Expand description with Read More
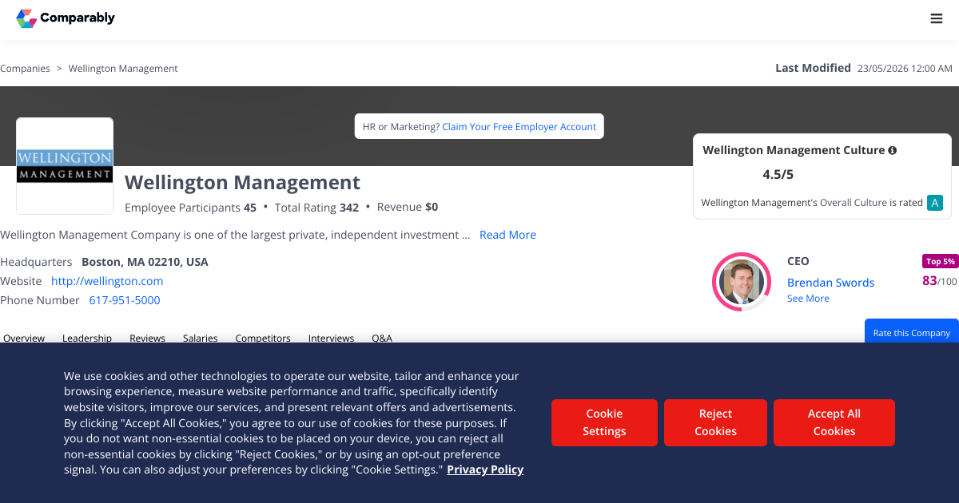 (x=507, y=235)
